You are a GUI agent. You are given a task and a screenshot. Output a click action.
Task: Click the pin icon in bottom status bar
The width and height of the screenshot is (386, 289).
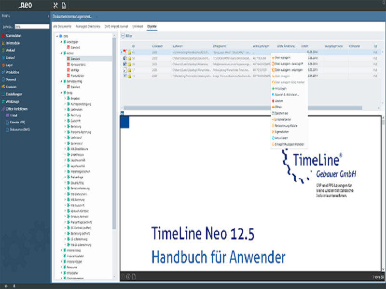14,286
